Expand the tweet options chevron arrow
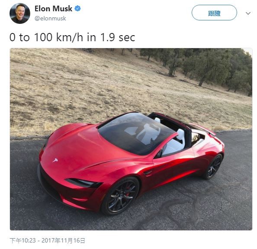Viewport: 257px width, 249px height. (248, 13)
